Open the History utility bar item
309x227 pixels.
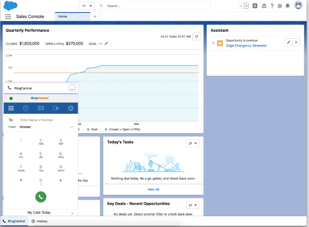(39, 221)
